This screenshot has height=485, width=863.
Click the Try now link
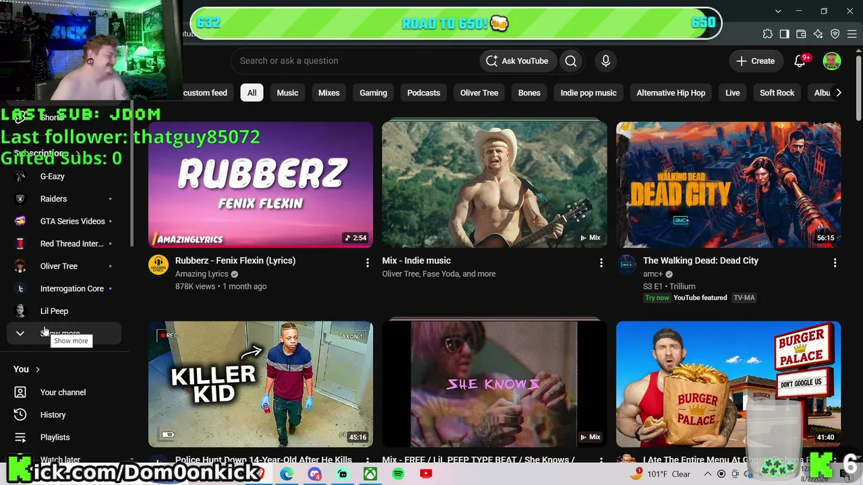tap(657, 298)
